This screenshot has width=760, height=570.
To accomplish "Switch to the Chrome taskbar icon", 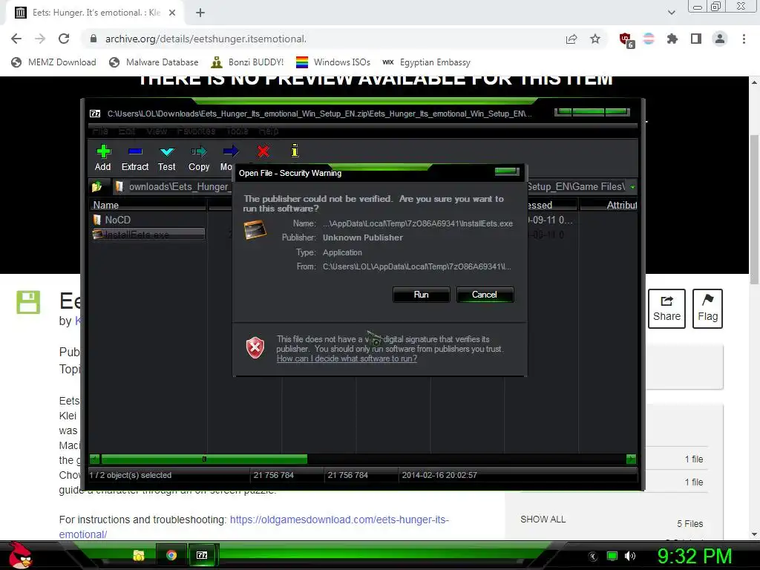I will (x=171, y=555).
